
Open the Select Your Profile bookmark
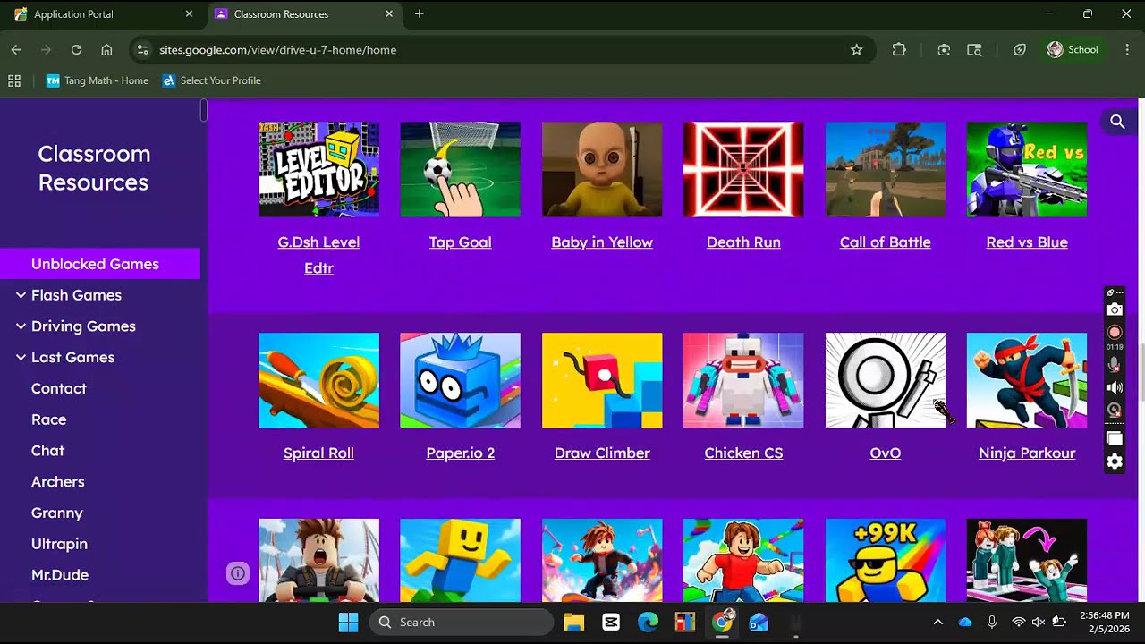[212, 80]
